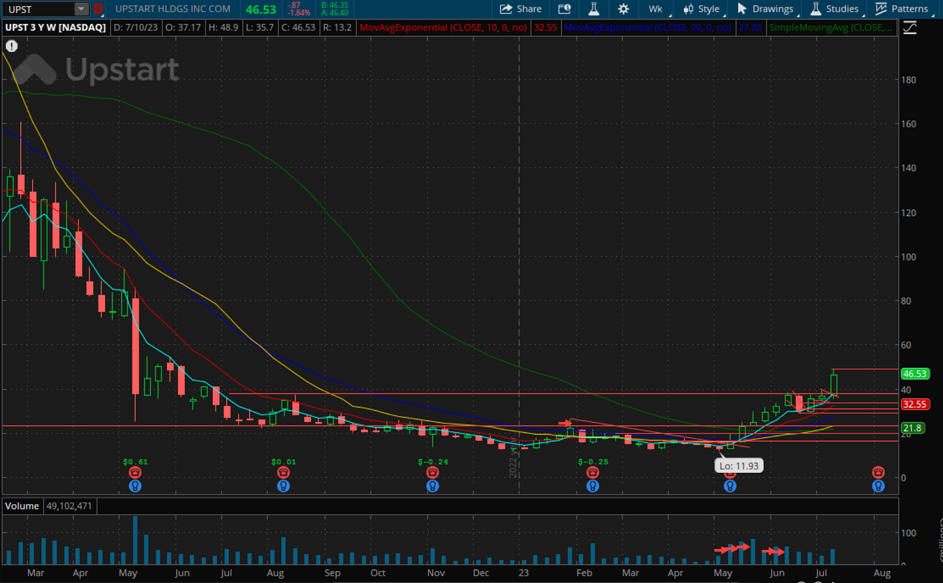
Task: Click the UPST symbol input field
Action: pos(38,9)
